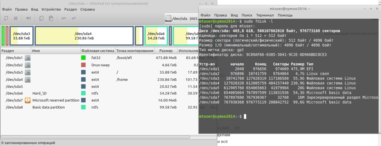Click the teal ntfs swatch in the /dev/sda6 row
The height and width of the screenshot is (146, 381).
[83, 93]
